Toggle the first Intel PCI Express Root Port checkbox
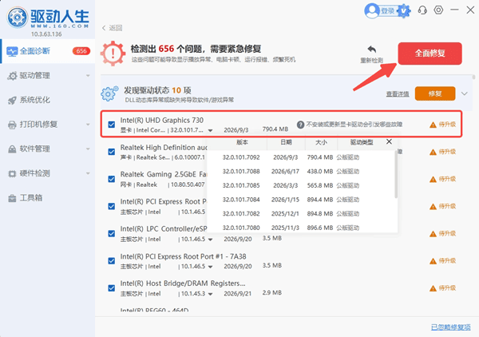Image resolution: width=479 pixels, height=337 pixels. [112, 206]
